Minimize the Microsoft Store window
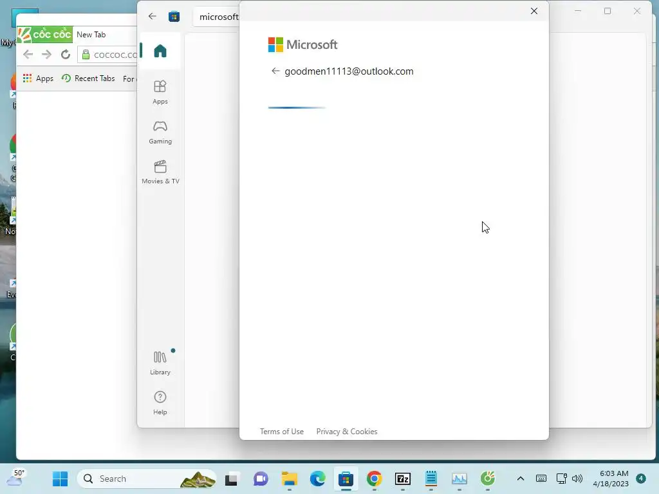This screenshot has height=494, width=659. pyautogui.click(x=578, y=11)
